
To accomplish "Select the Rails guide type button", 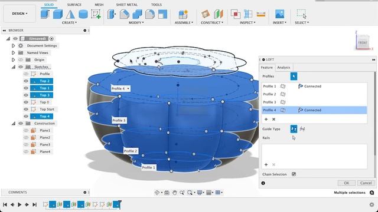I will click(x=294, y=129).
